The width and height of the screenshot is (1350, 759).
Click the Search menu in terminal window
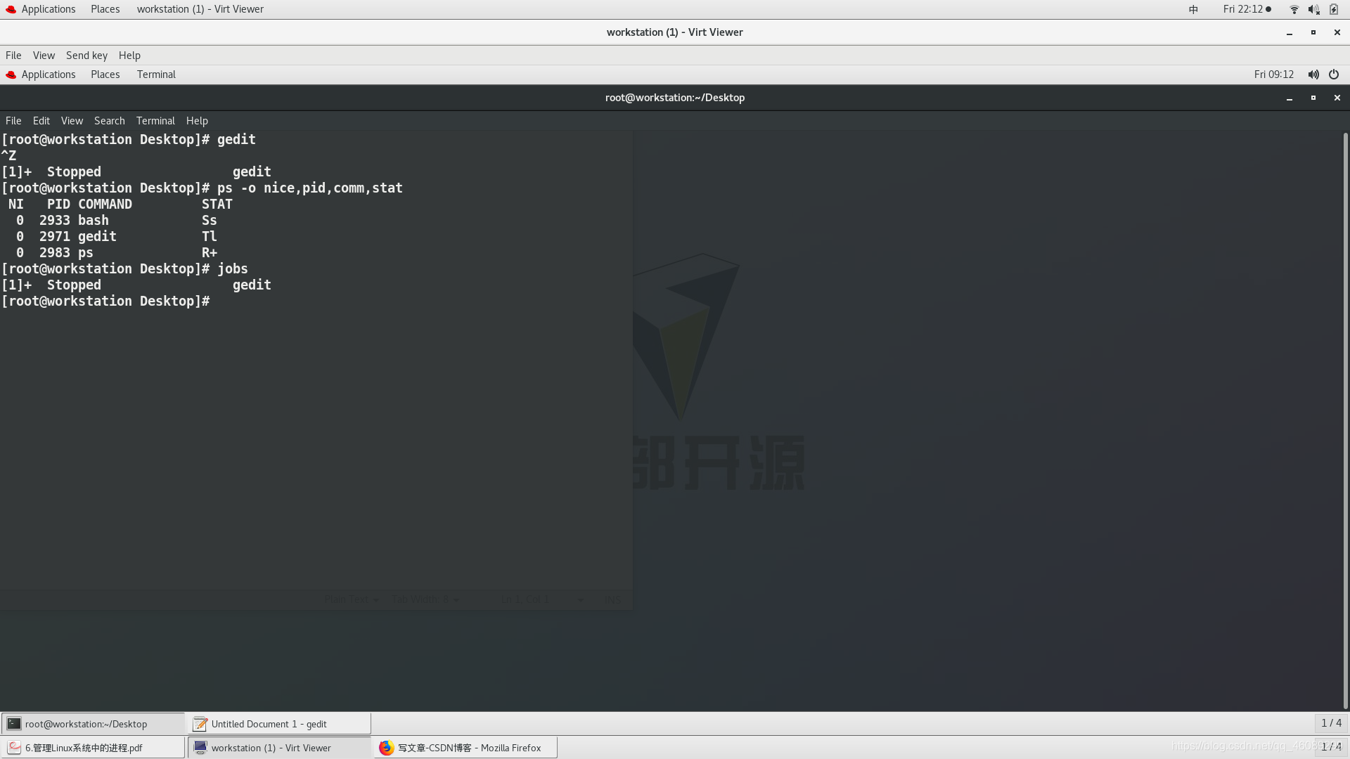pyautogui.click(x=110, y=120)
